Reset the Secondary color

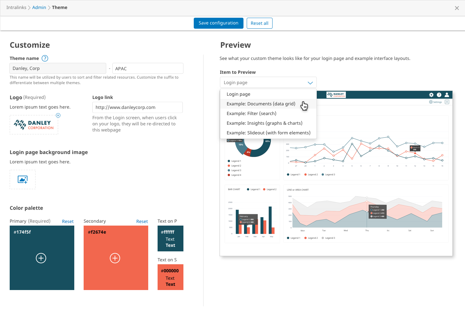click(142, 221)
